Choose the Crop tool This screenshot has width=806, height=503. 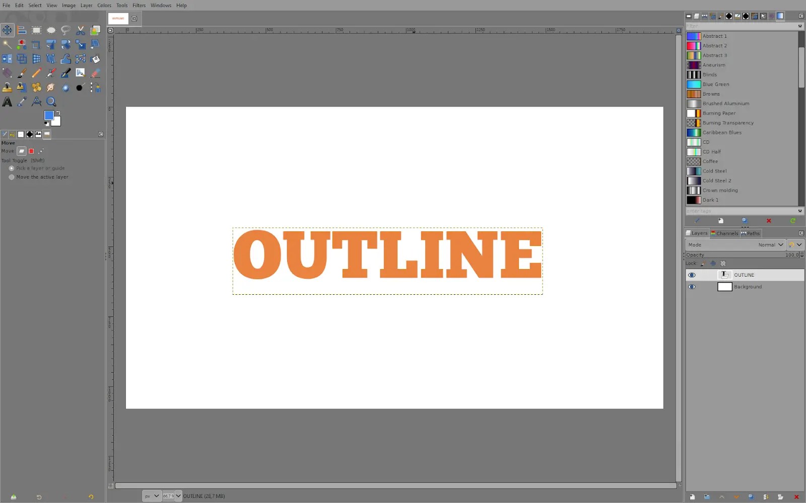pyautogui.click(x=36, y=44)
